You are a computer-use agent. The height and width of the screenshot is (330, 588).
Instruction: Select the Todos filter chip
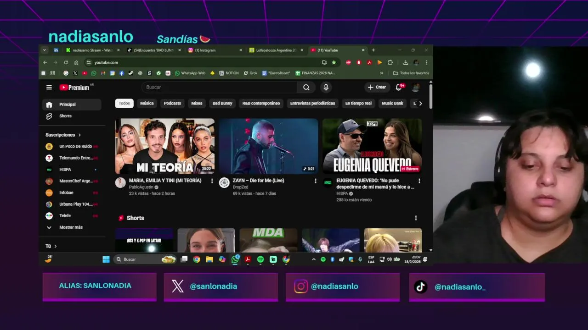(124, 103)
